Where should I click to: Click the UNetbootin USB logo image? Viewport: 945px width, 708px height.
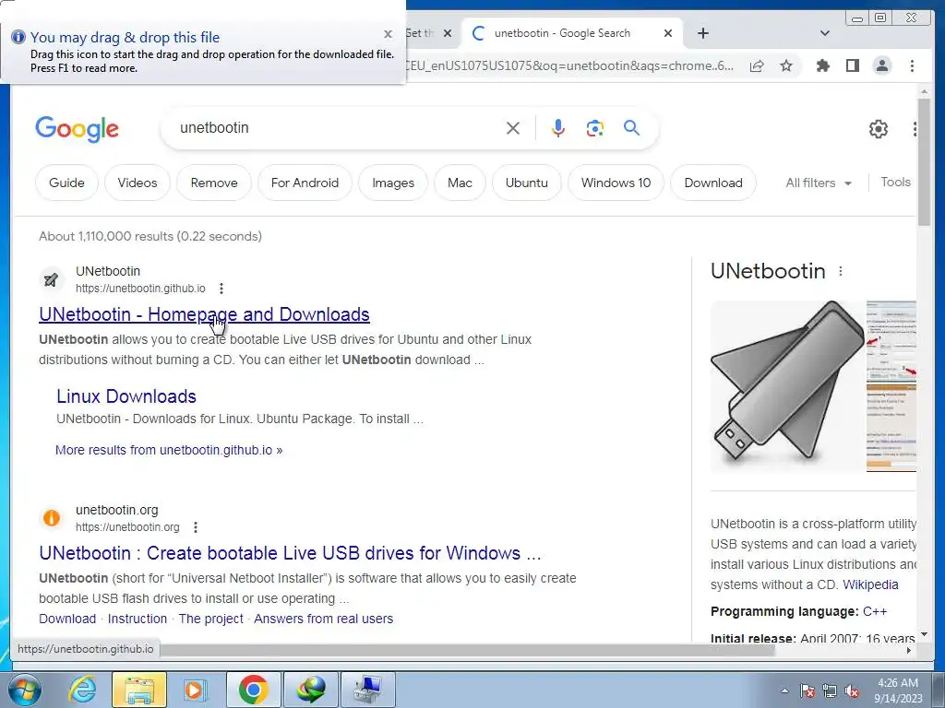tap(787, 385)
